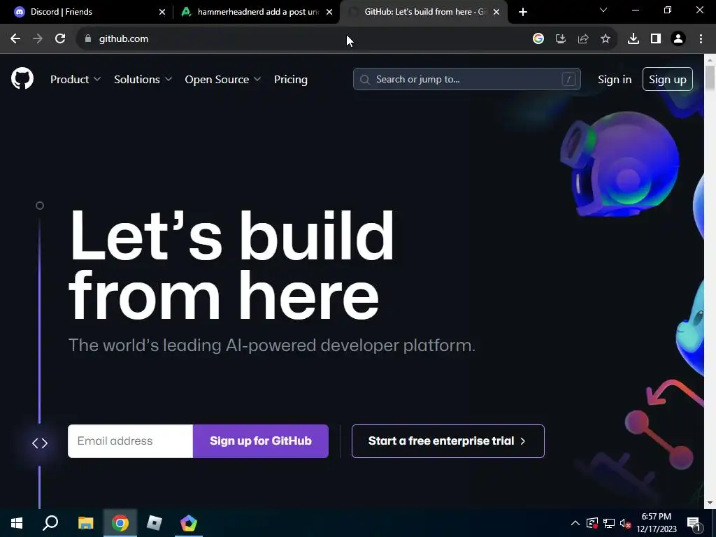
Task: Open Windows Start menu
Action: (x=17, y=523)
